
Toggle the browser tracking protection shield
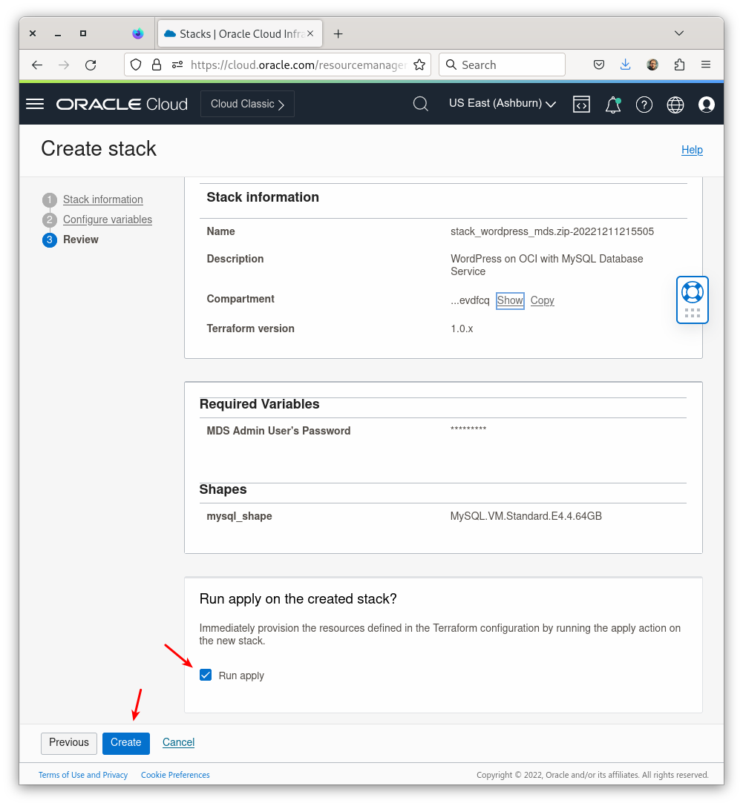[x=136, y=65]
